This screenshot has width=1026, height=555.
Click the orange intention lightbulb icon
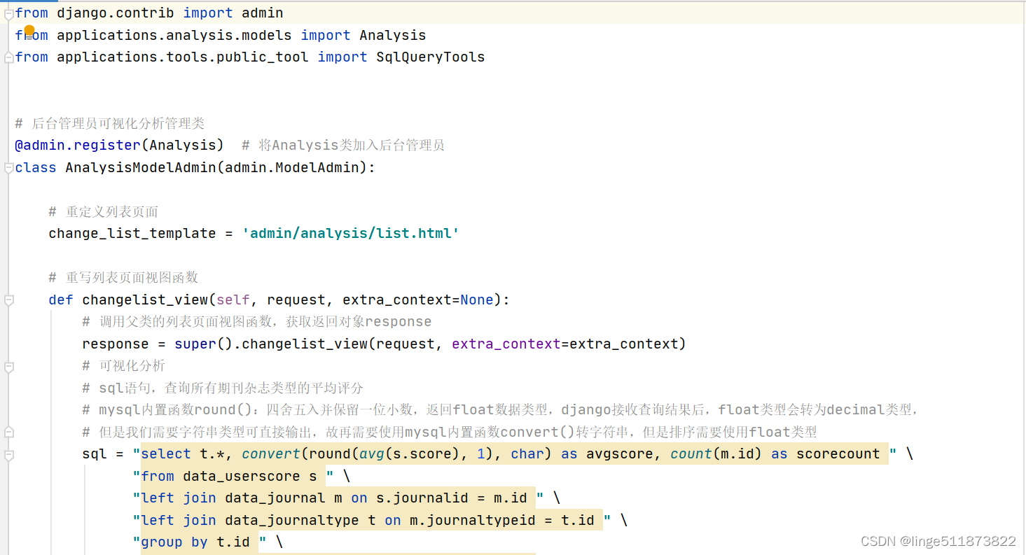click(x=29, y=30)
